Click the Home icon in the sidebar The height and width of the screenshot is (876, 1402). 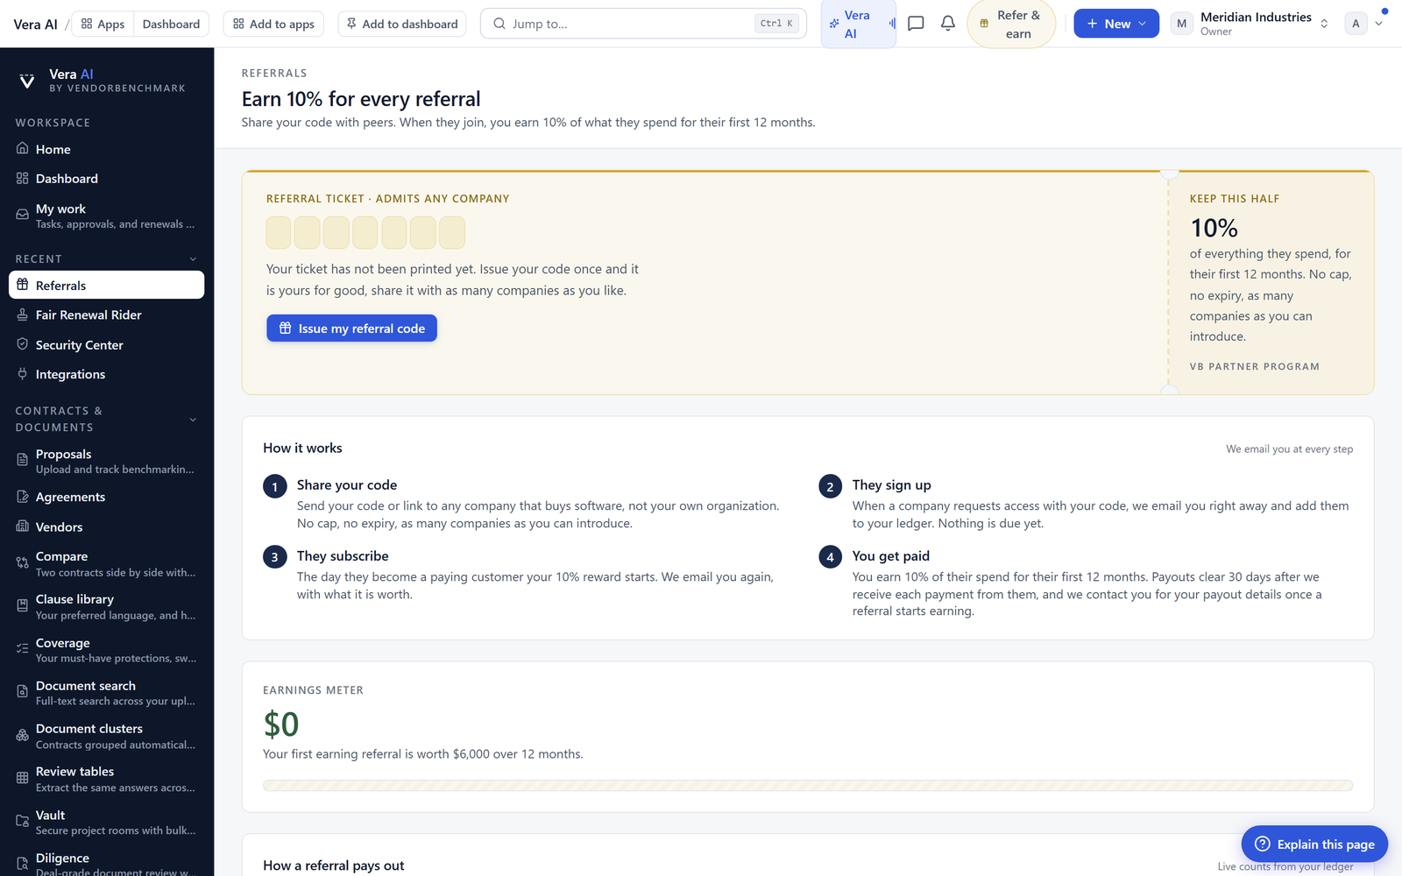click(x=23, y=148)
